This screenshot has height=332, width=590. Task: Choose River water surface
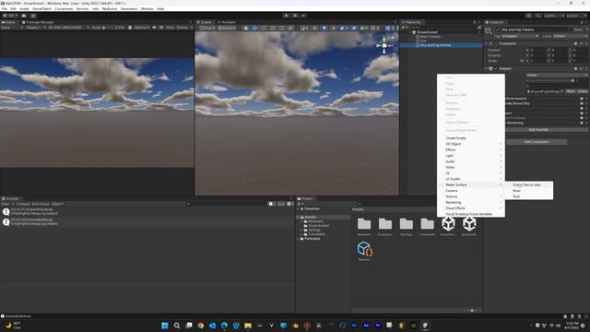pos(528,191)
